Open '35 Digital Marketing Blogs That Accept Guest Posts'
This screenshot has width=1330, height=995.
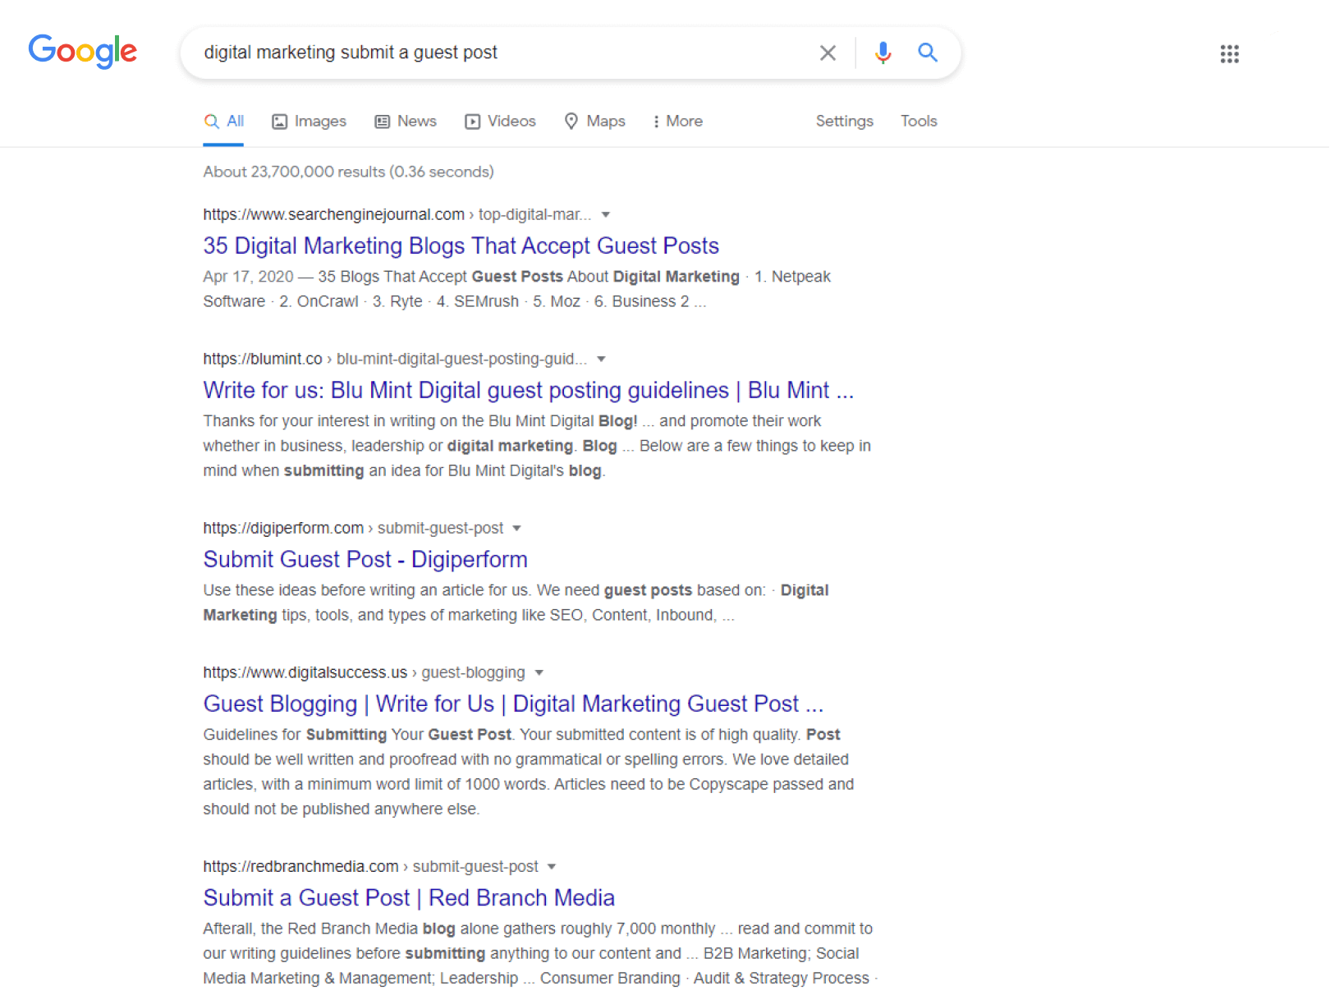pyautogui.click(x=461, y=245)
